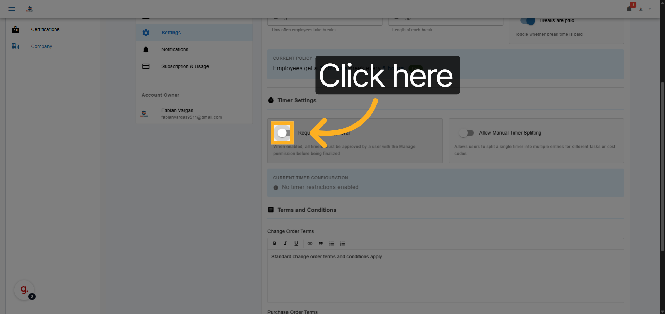Image resolution: width=665 pixels, height=314 pixels.
Task: Enable the Require Timer Approval checkbox
Action: (x=282, y=133)
